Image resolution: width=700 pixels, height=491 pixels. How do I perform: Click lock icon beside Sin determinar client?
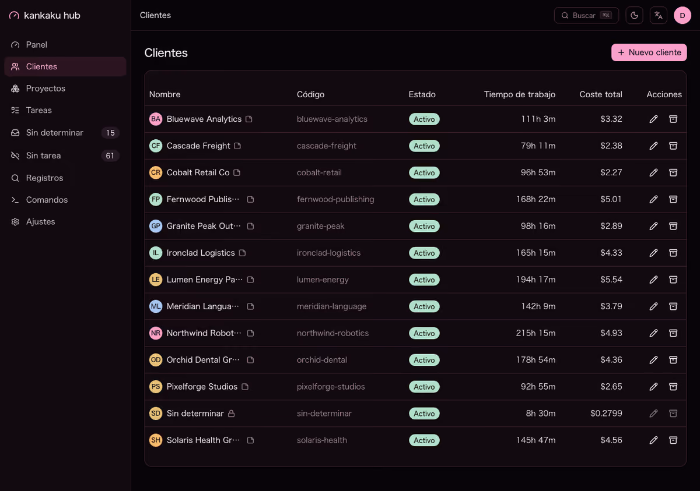[231, 414]
